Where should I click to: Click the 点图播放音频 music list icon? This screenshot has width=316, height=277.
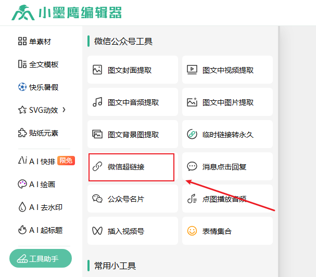[192, 199]
